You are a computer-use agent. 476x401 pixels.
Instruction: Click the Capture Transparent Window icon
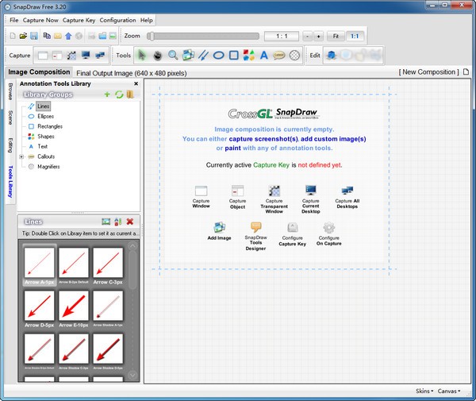tap(274, 191)
